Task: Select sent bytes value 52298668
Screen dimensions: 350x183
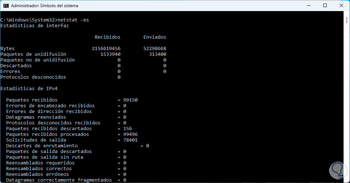Action: 155,48
